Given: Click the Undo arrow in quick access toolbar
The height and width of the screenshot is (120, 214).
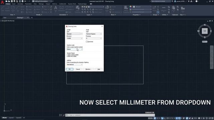Looking at the screenshot, I should pyautogui.click(x=25, y=1).
